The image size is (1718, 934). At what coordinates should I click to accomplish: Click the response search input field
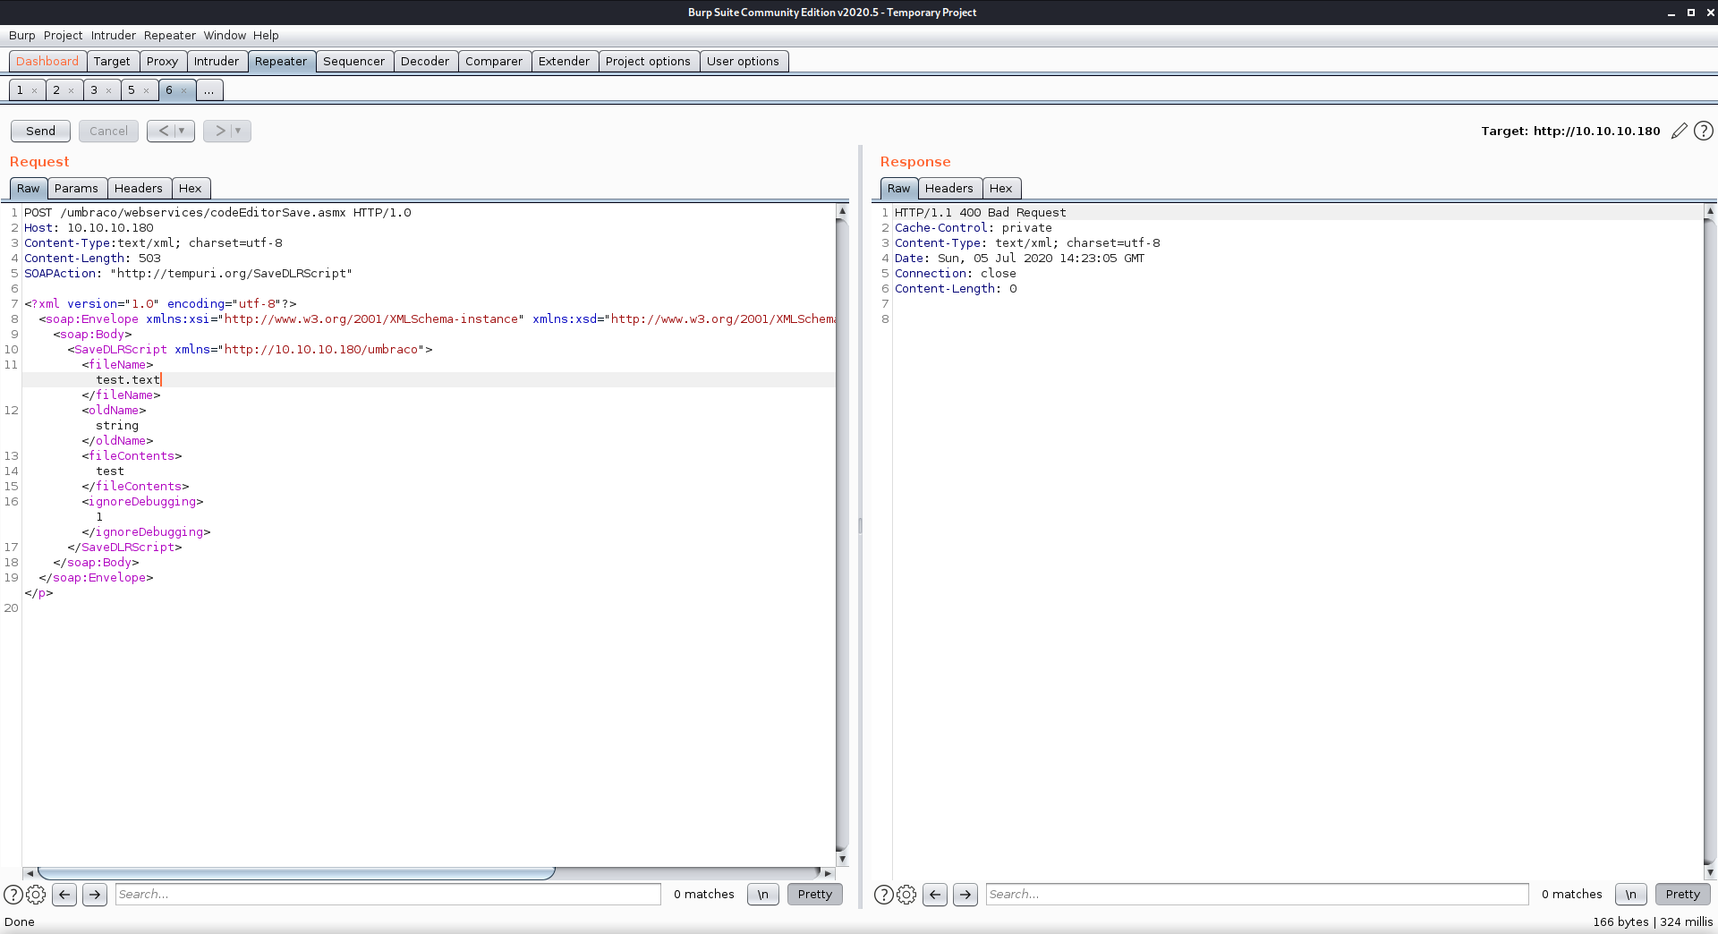[x=1256, y=895]
